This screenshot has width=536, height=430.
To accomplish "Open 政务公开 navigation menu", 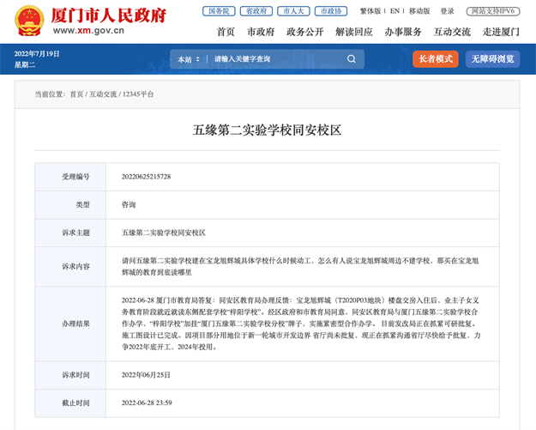I will click(305, 32).
